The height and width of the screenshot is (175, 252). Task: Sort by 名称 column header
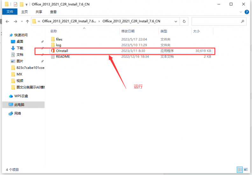pos(53,31)
